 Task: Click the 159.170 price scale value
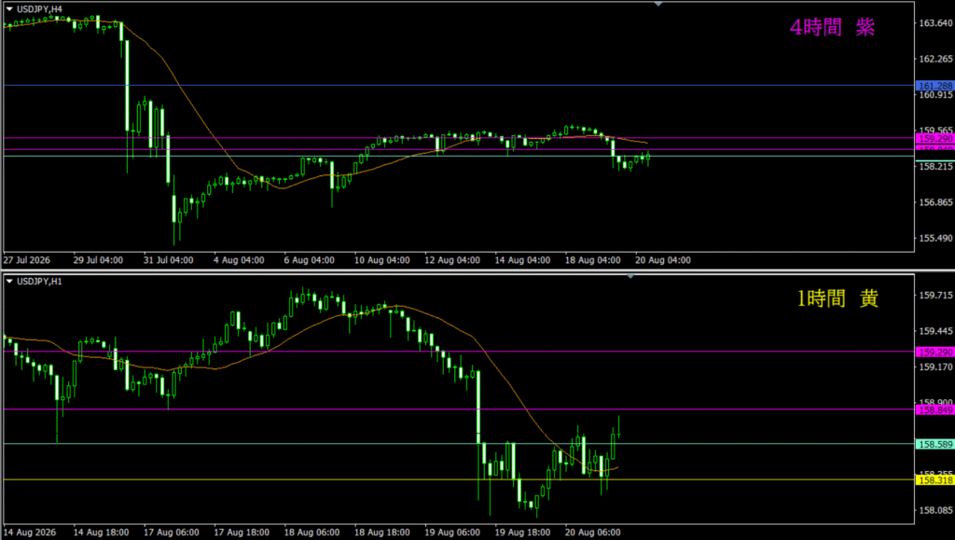pyautogui.click(x=935, y=367)
